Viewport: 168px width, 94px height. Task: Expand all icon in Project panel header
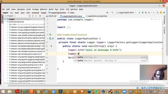[x=33, y=16]
